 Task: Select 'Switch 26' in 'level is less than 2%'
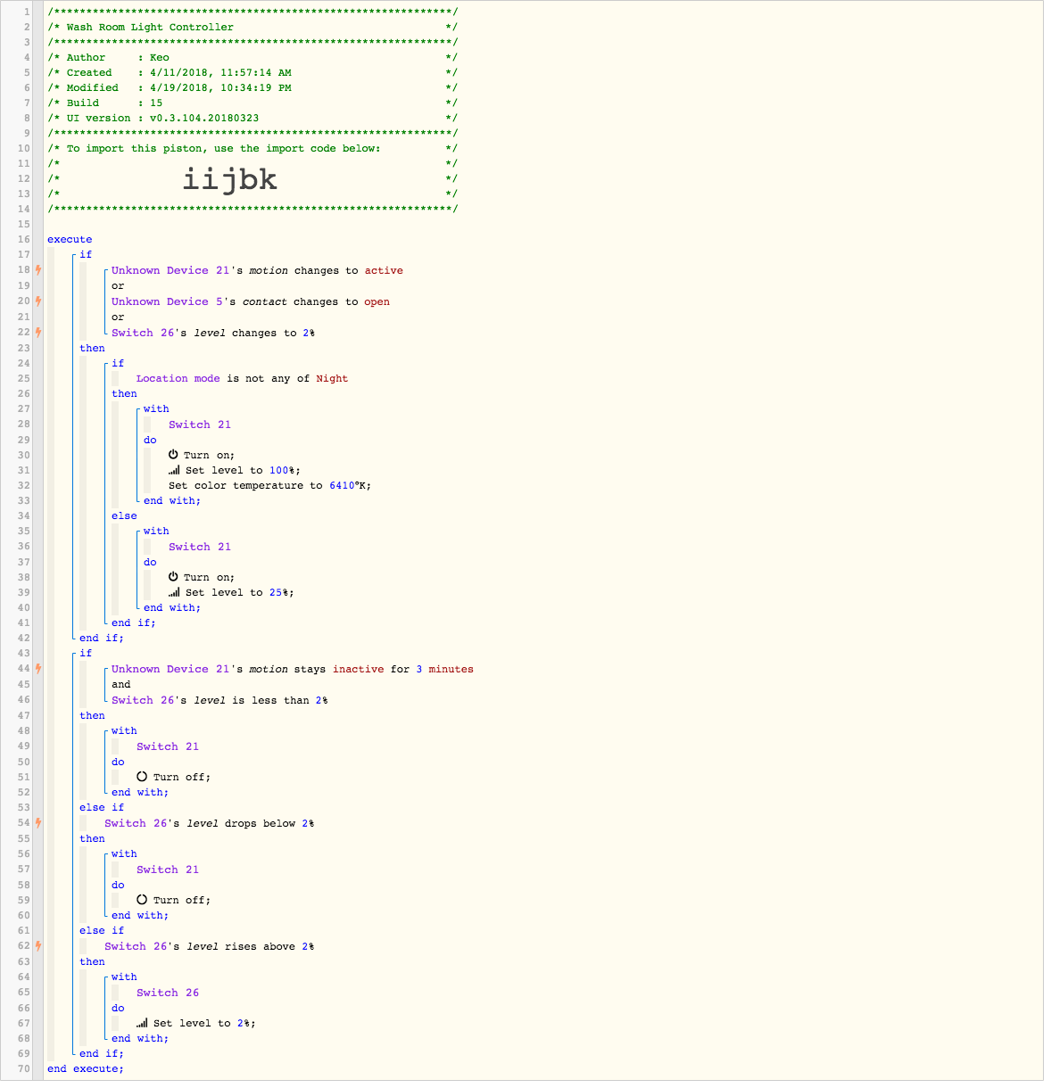[x=143, y=700]
